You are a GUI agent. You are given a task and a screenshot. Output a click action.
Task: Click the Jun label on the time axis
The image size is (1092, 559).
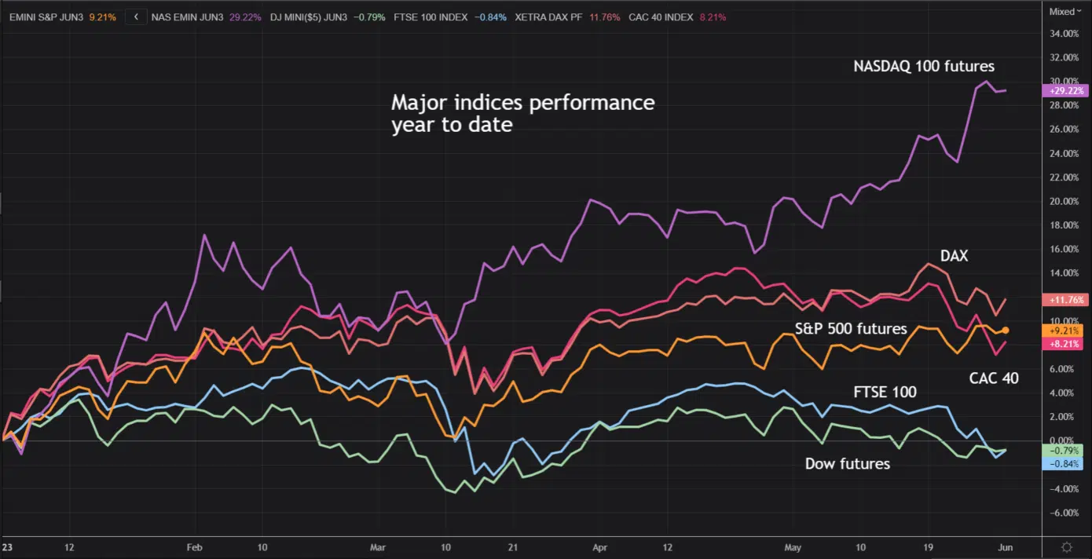(1006, 547)
